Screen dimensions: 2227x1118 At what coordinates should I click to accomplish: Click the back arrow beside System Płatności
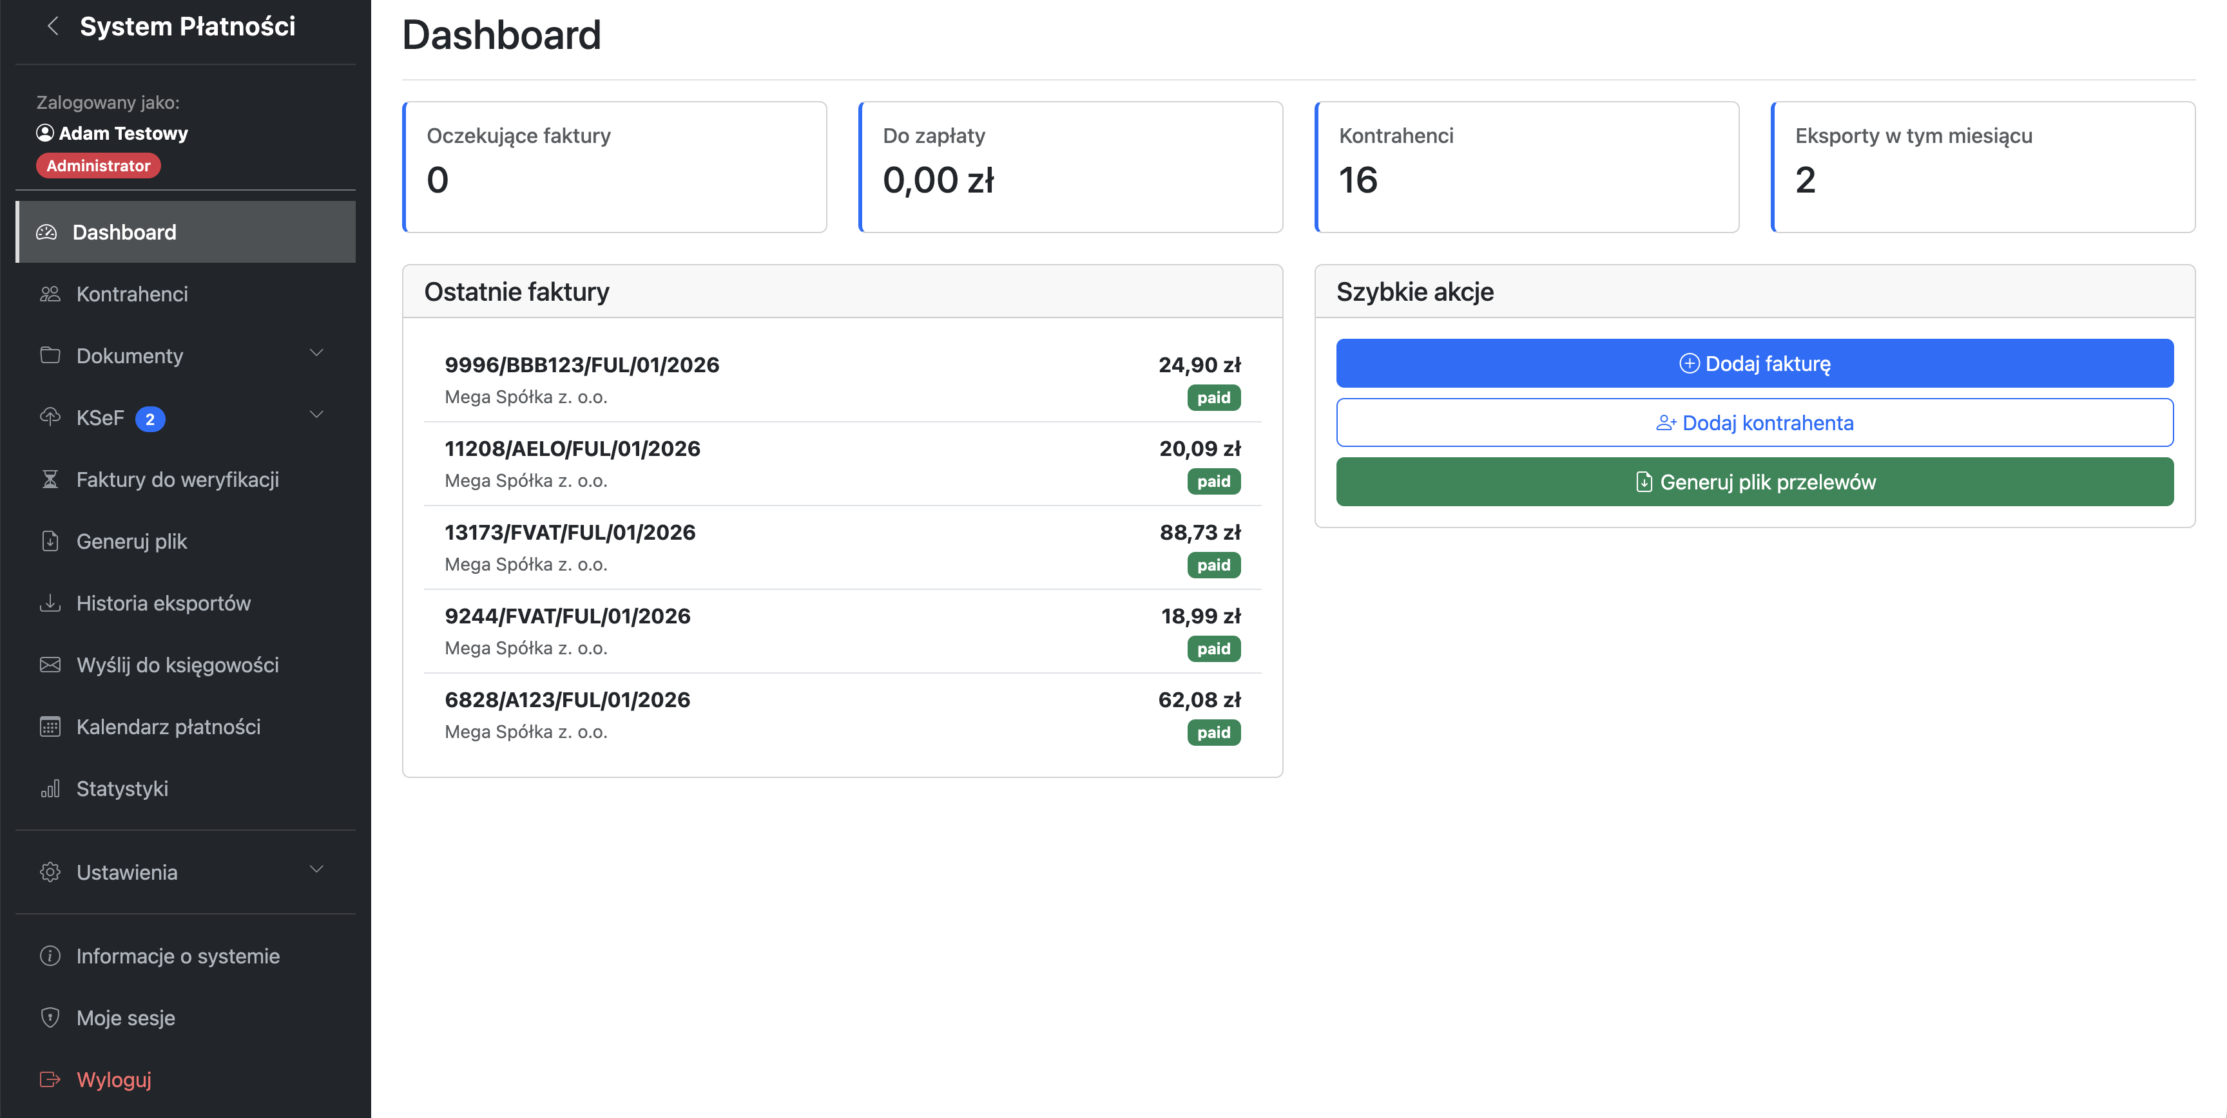[53, 26]
